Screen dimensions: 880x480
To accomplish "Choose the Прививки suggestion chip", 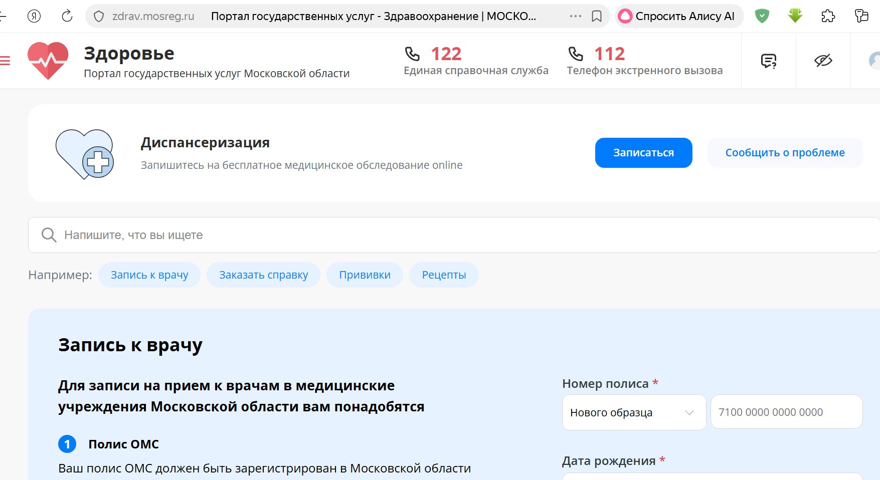I will pos(365,275).
